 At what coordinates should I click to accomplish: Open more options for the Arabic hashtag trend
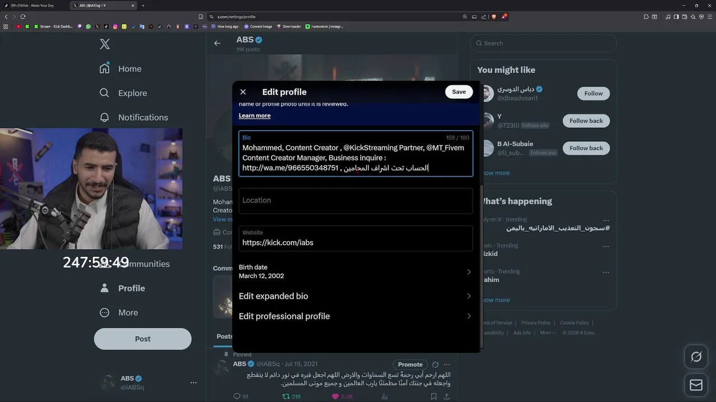[606, 221]
